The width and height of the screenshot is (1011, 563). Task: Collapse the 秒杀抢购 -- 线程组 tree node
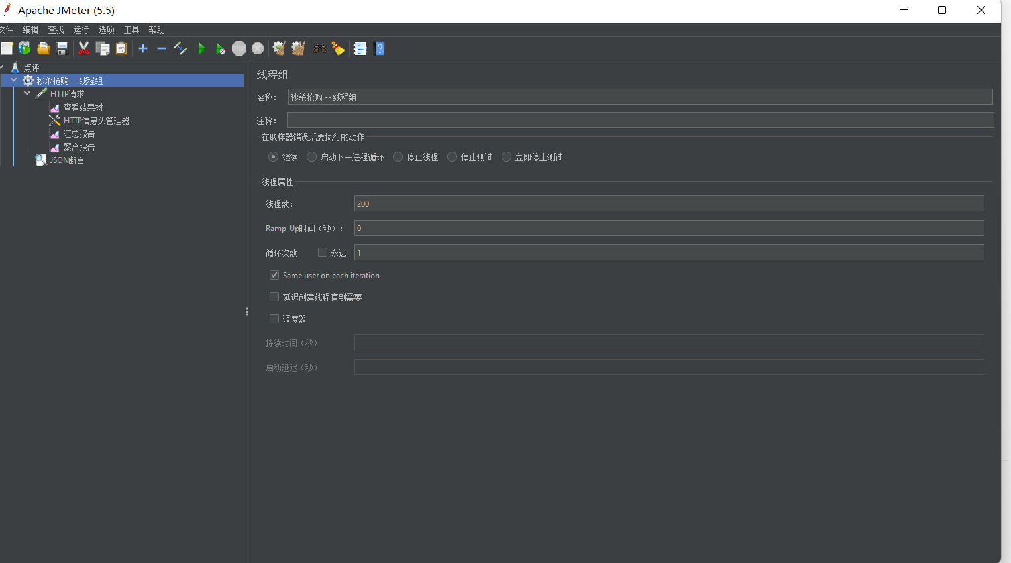click(x=14, y=80)
